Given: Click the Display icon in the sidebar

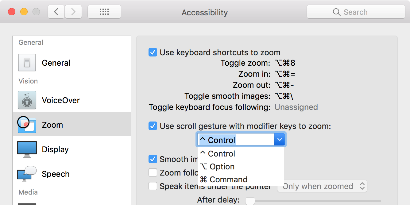Looking at the screenshot, I should click(x=27, y=149).
